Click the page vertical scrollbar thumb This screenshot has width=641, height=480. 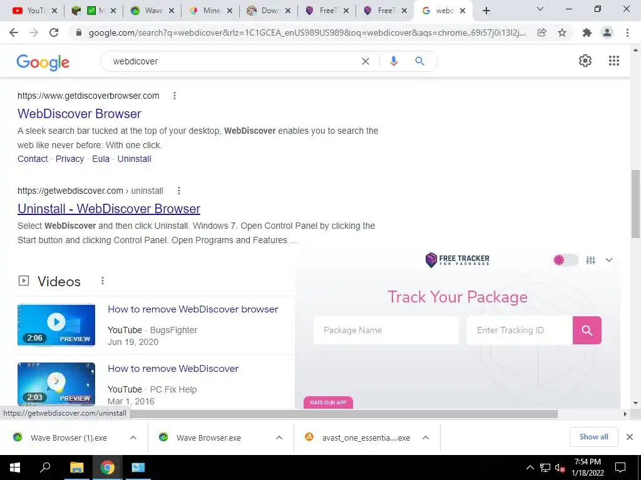pyautogui.click(x=635, y=203)
